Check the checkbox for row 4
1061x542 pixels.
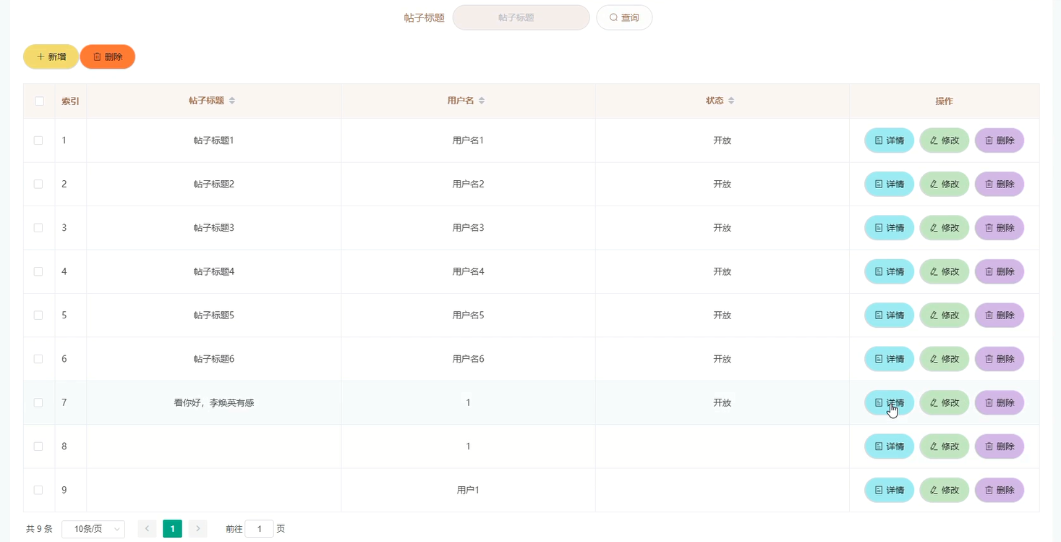tap(38, 271)
